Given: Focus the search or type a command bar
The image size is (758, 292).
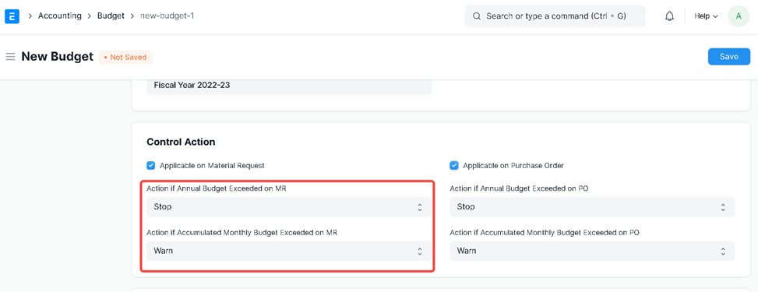Looking at the screenshot, I should tap(555, 16).
